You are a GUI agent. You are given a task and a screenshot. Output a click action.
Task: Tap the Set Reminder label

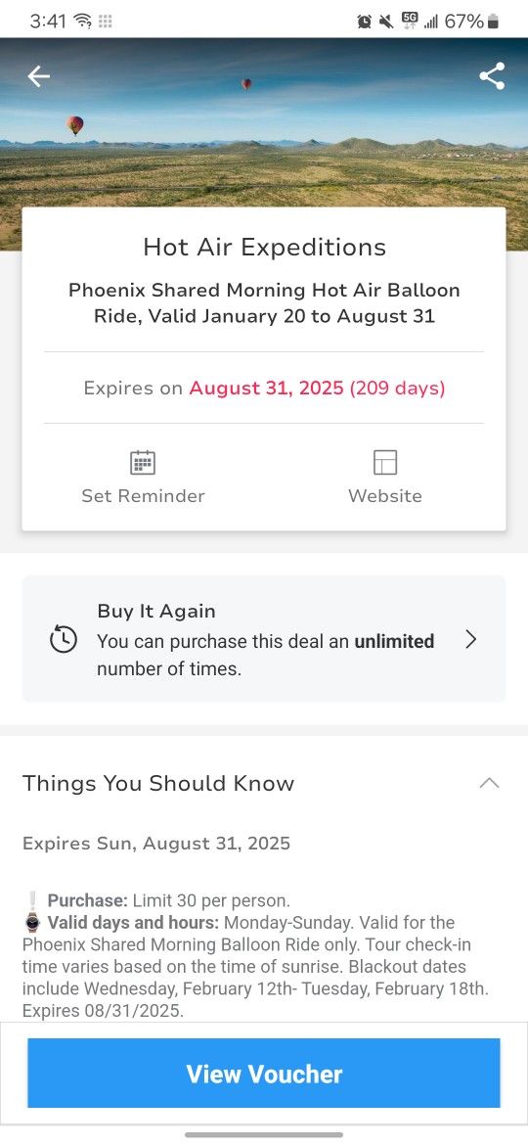(x=143, y=496)
